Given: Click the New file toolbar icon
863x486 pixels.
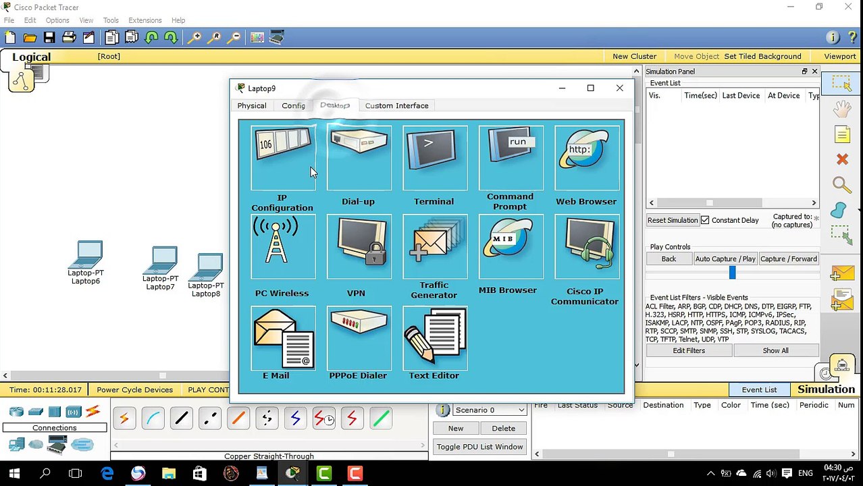Looking at the screenshot, I should (x=10, y=38).
